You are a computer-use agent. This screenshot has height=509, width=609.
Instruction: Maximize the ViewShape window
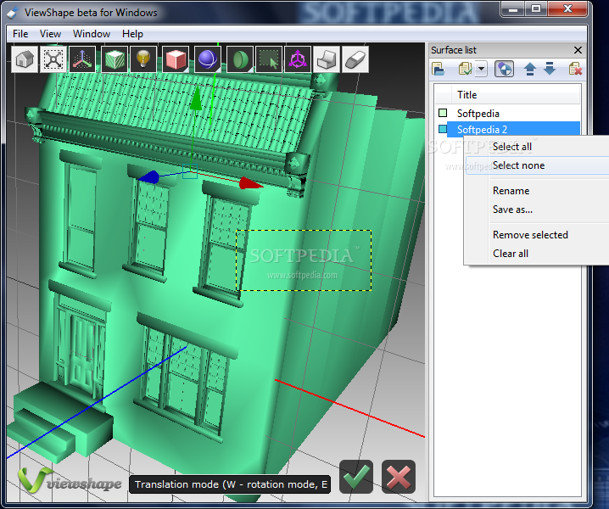(x=536, y=9)
